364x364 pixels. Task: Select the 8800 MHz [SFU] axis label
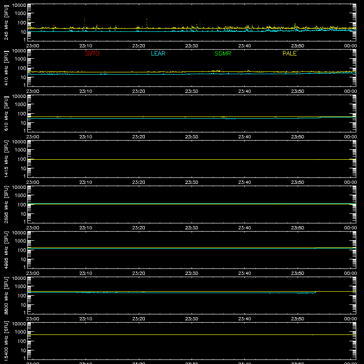(6, 295)
